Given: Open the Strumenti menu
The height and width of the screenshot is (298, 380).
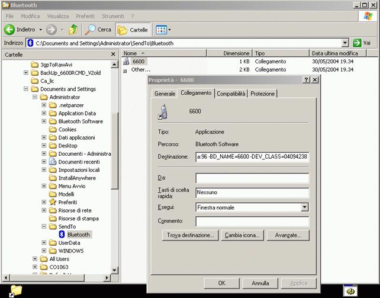Looking at the screenshot, I should [112, 16].
